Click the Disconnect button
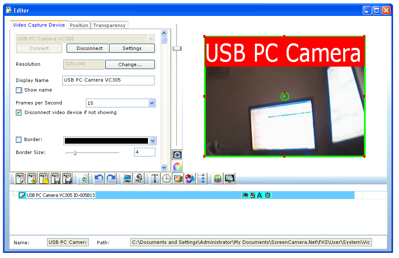399x258 pixels. (x=87, y=48)
